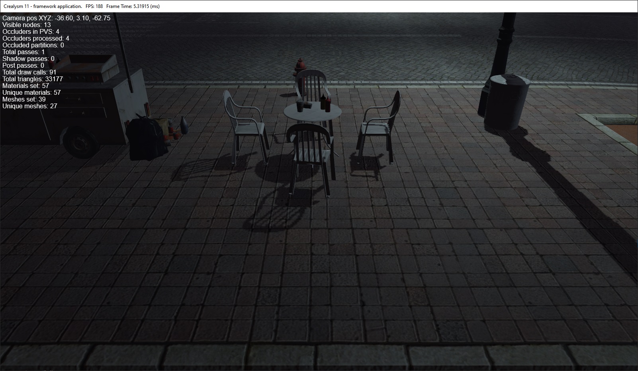Select the cups on the table

click(304, 106)
